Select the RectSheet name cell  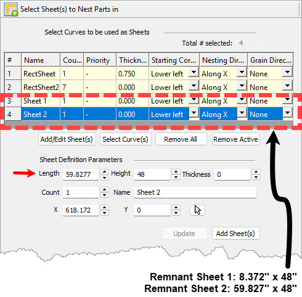tap(41, 73)
